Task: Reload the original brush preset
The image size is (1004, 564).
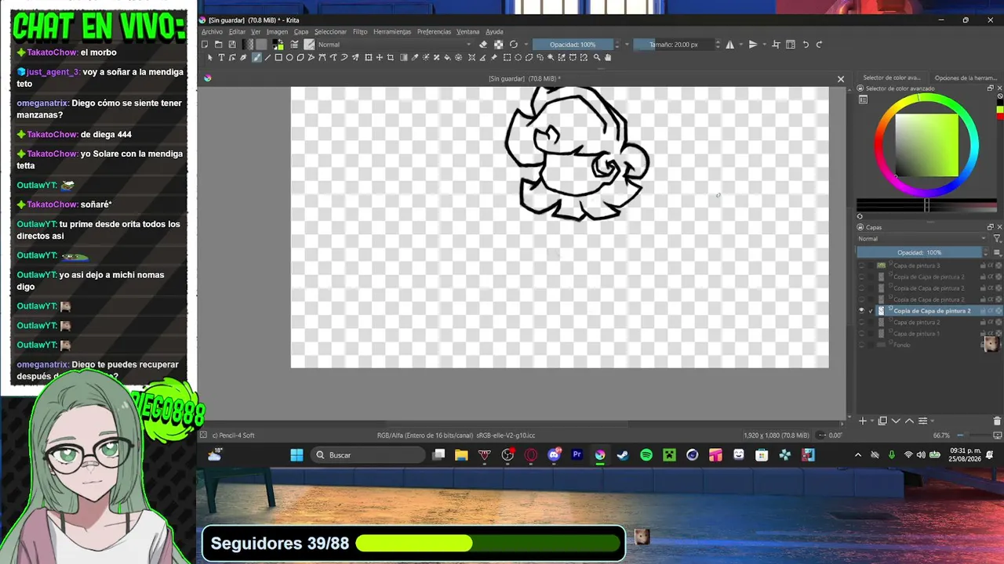Action: click(513, 45)
